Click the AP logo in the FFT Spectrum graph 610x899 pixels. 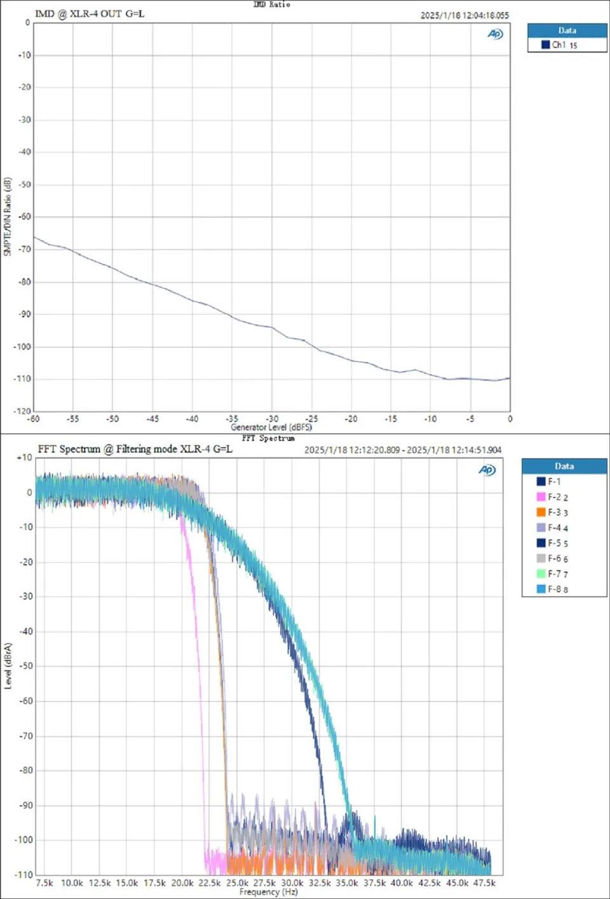[487, 470]
